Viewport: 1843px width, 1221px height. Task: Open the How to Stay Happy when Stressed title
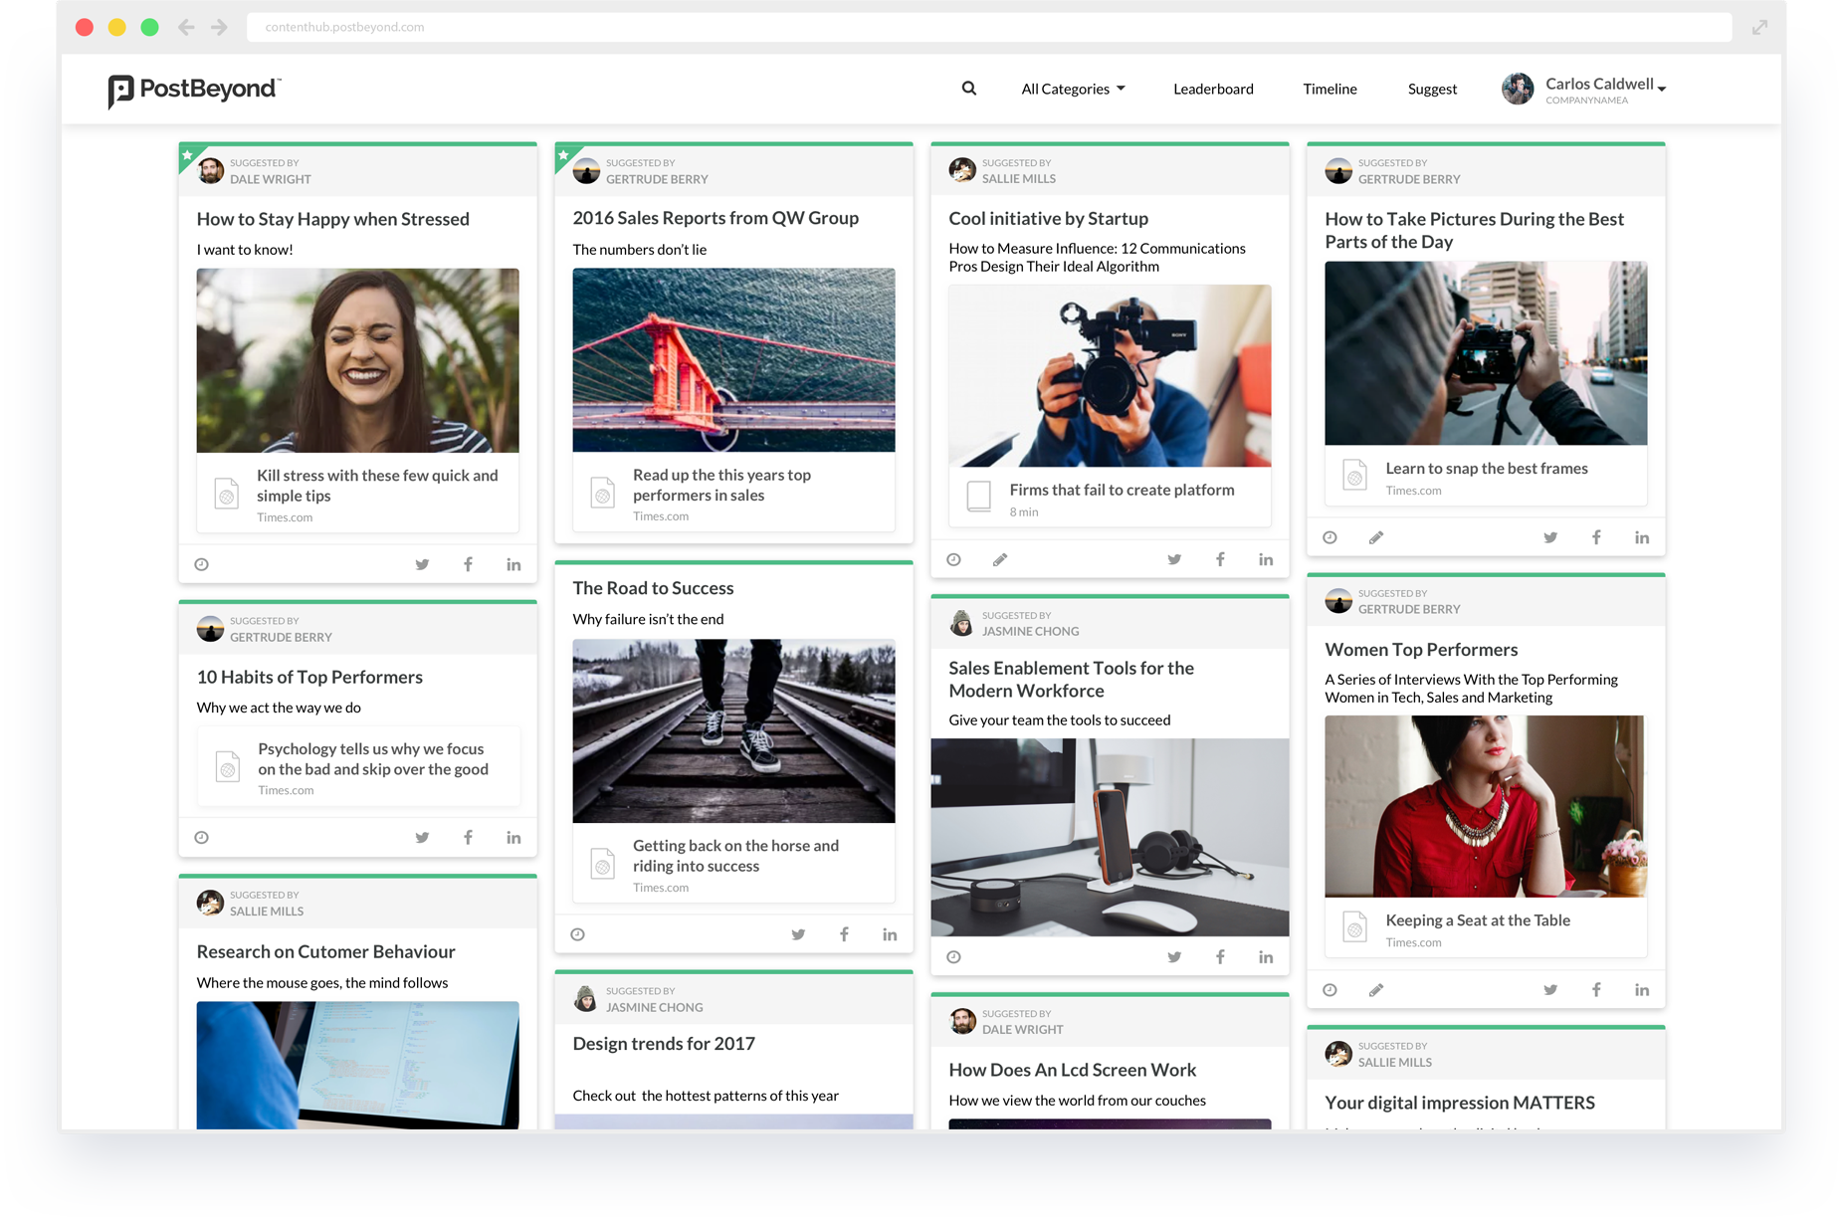coord(332,219)
